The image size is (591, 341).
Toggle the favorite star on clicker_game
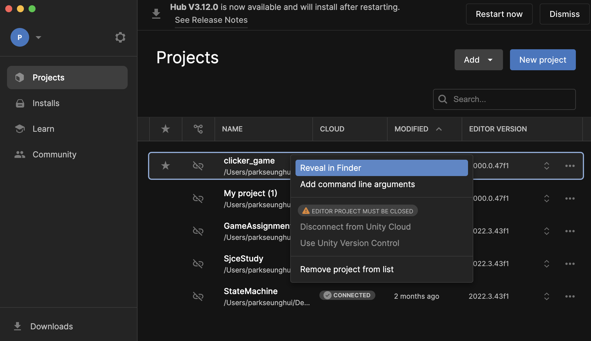(x=166, y=166)
